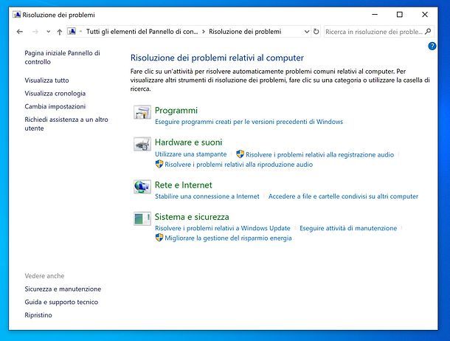Click the magnifier search icon
This screenshot has height=341, width=450.
(x=428, y=31)
